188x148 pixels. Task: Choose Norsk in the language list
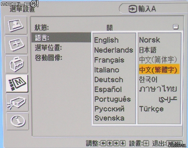pos(149,40)
